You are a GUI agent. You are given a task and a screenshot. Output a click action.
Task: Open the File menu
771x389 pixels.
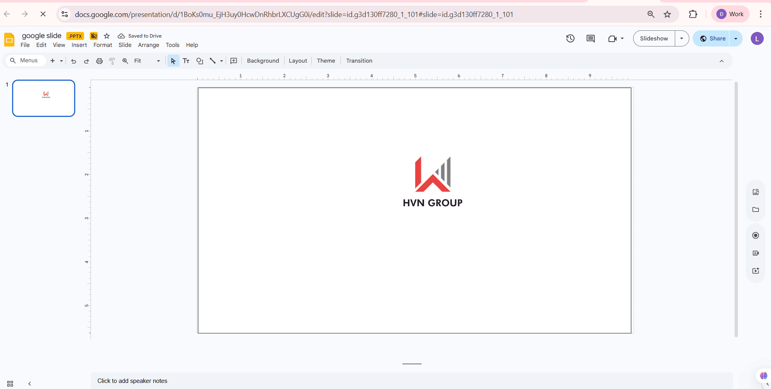25,45
